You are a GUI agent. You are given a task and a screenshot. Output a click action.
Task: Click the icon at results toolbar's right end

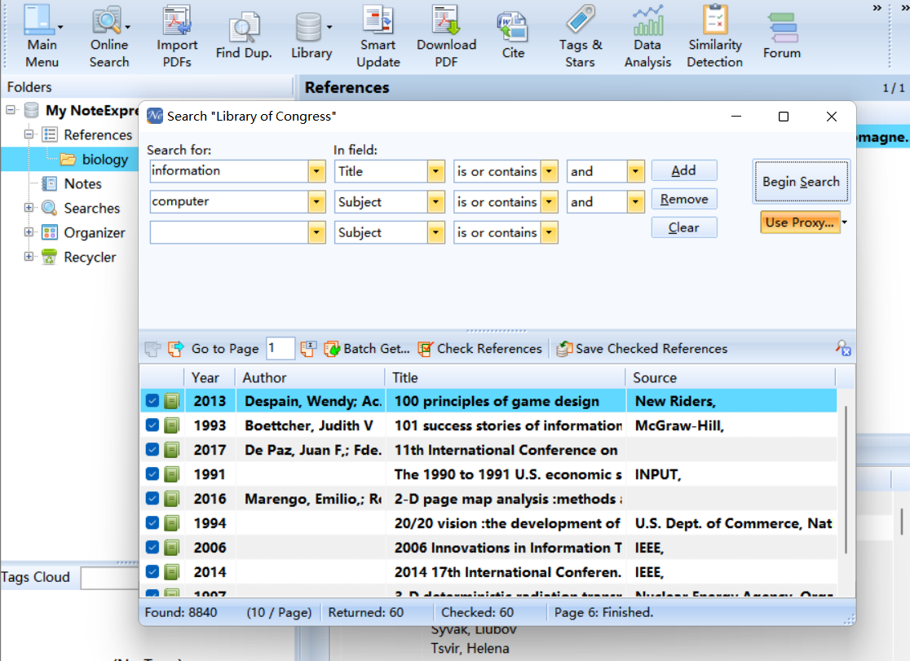point(843,348)
